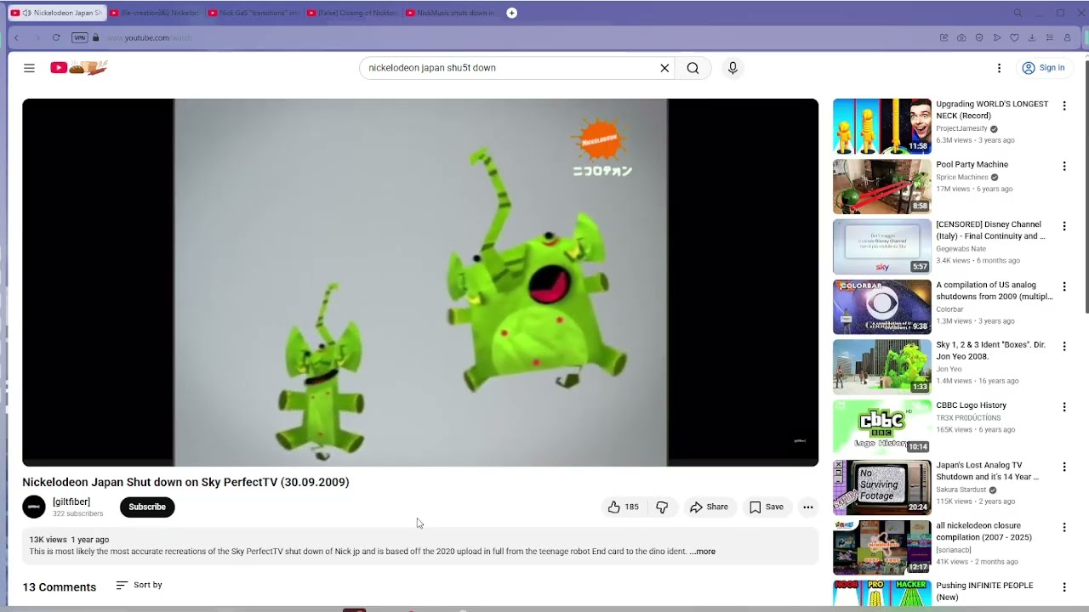This screenshot has width=1089, height=612.
Task: Open the 'Pool Party Machine' video thumbnail
Action: [x=881, y=187]
